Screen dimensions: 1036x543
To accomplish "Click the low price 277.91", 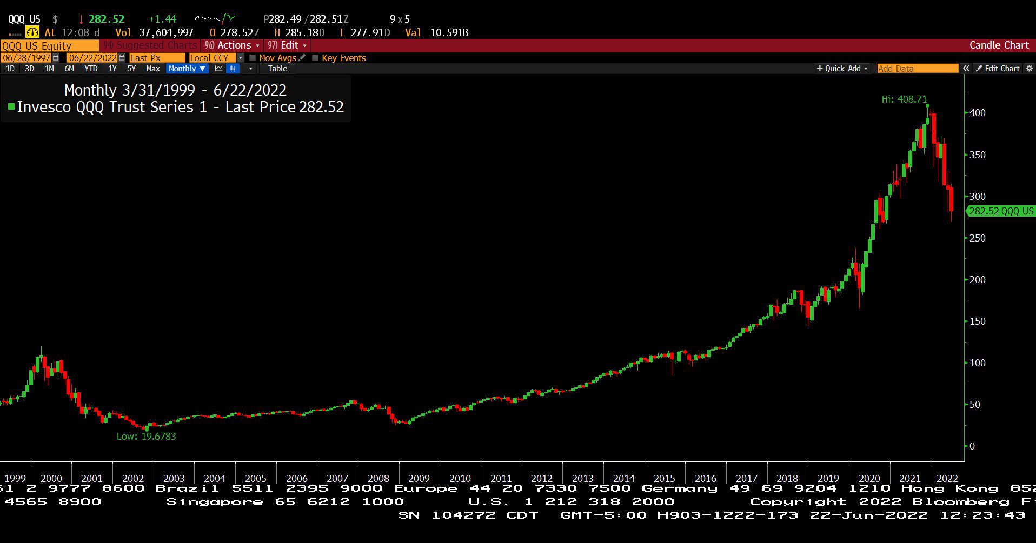I will point(367,32).
